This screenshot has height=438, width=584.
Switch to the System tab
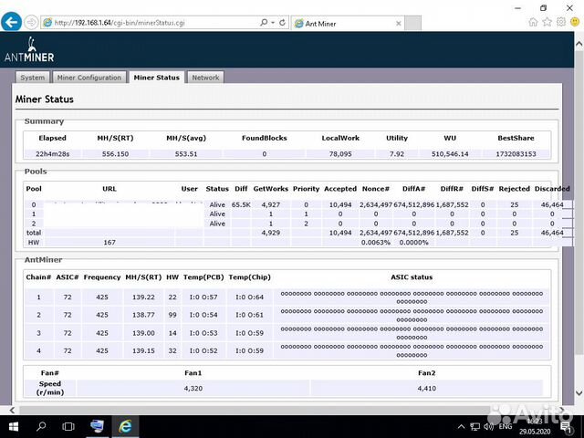[x=33, y=78]
